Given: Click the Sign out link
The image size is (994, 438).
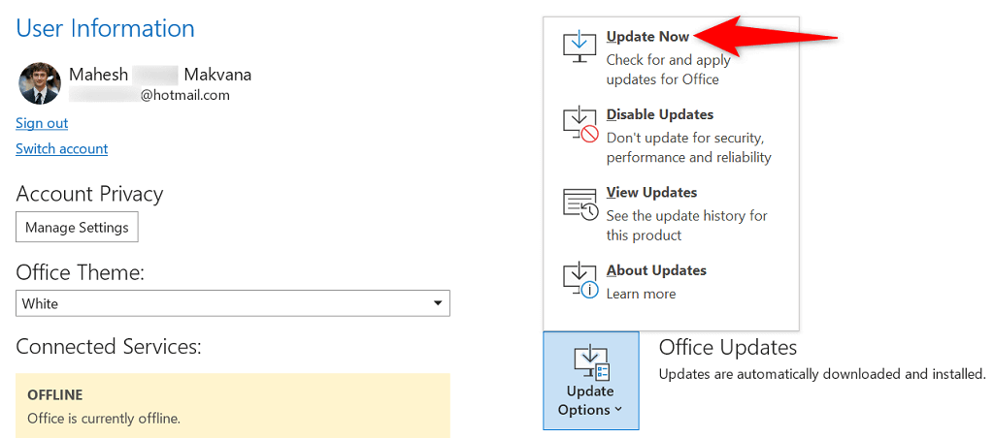Looking at the screenshot, I should click(x=42, y=123).
